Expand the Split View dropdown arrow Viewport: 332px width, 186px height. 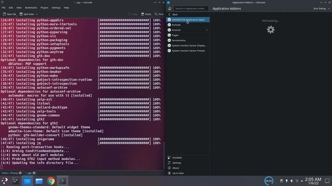[x=37, y=14]
